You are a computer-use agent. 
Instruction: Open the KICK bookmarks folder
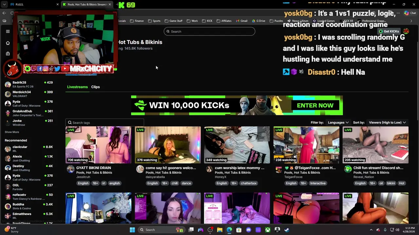tap(207, 21)
